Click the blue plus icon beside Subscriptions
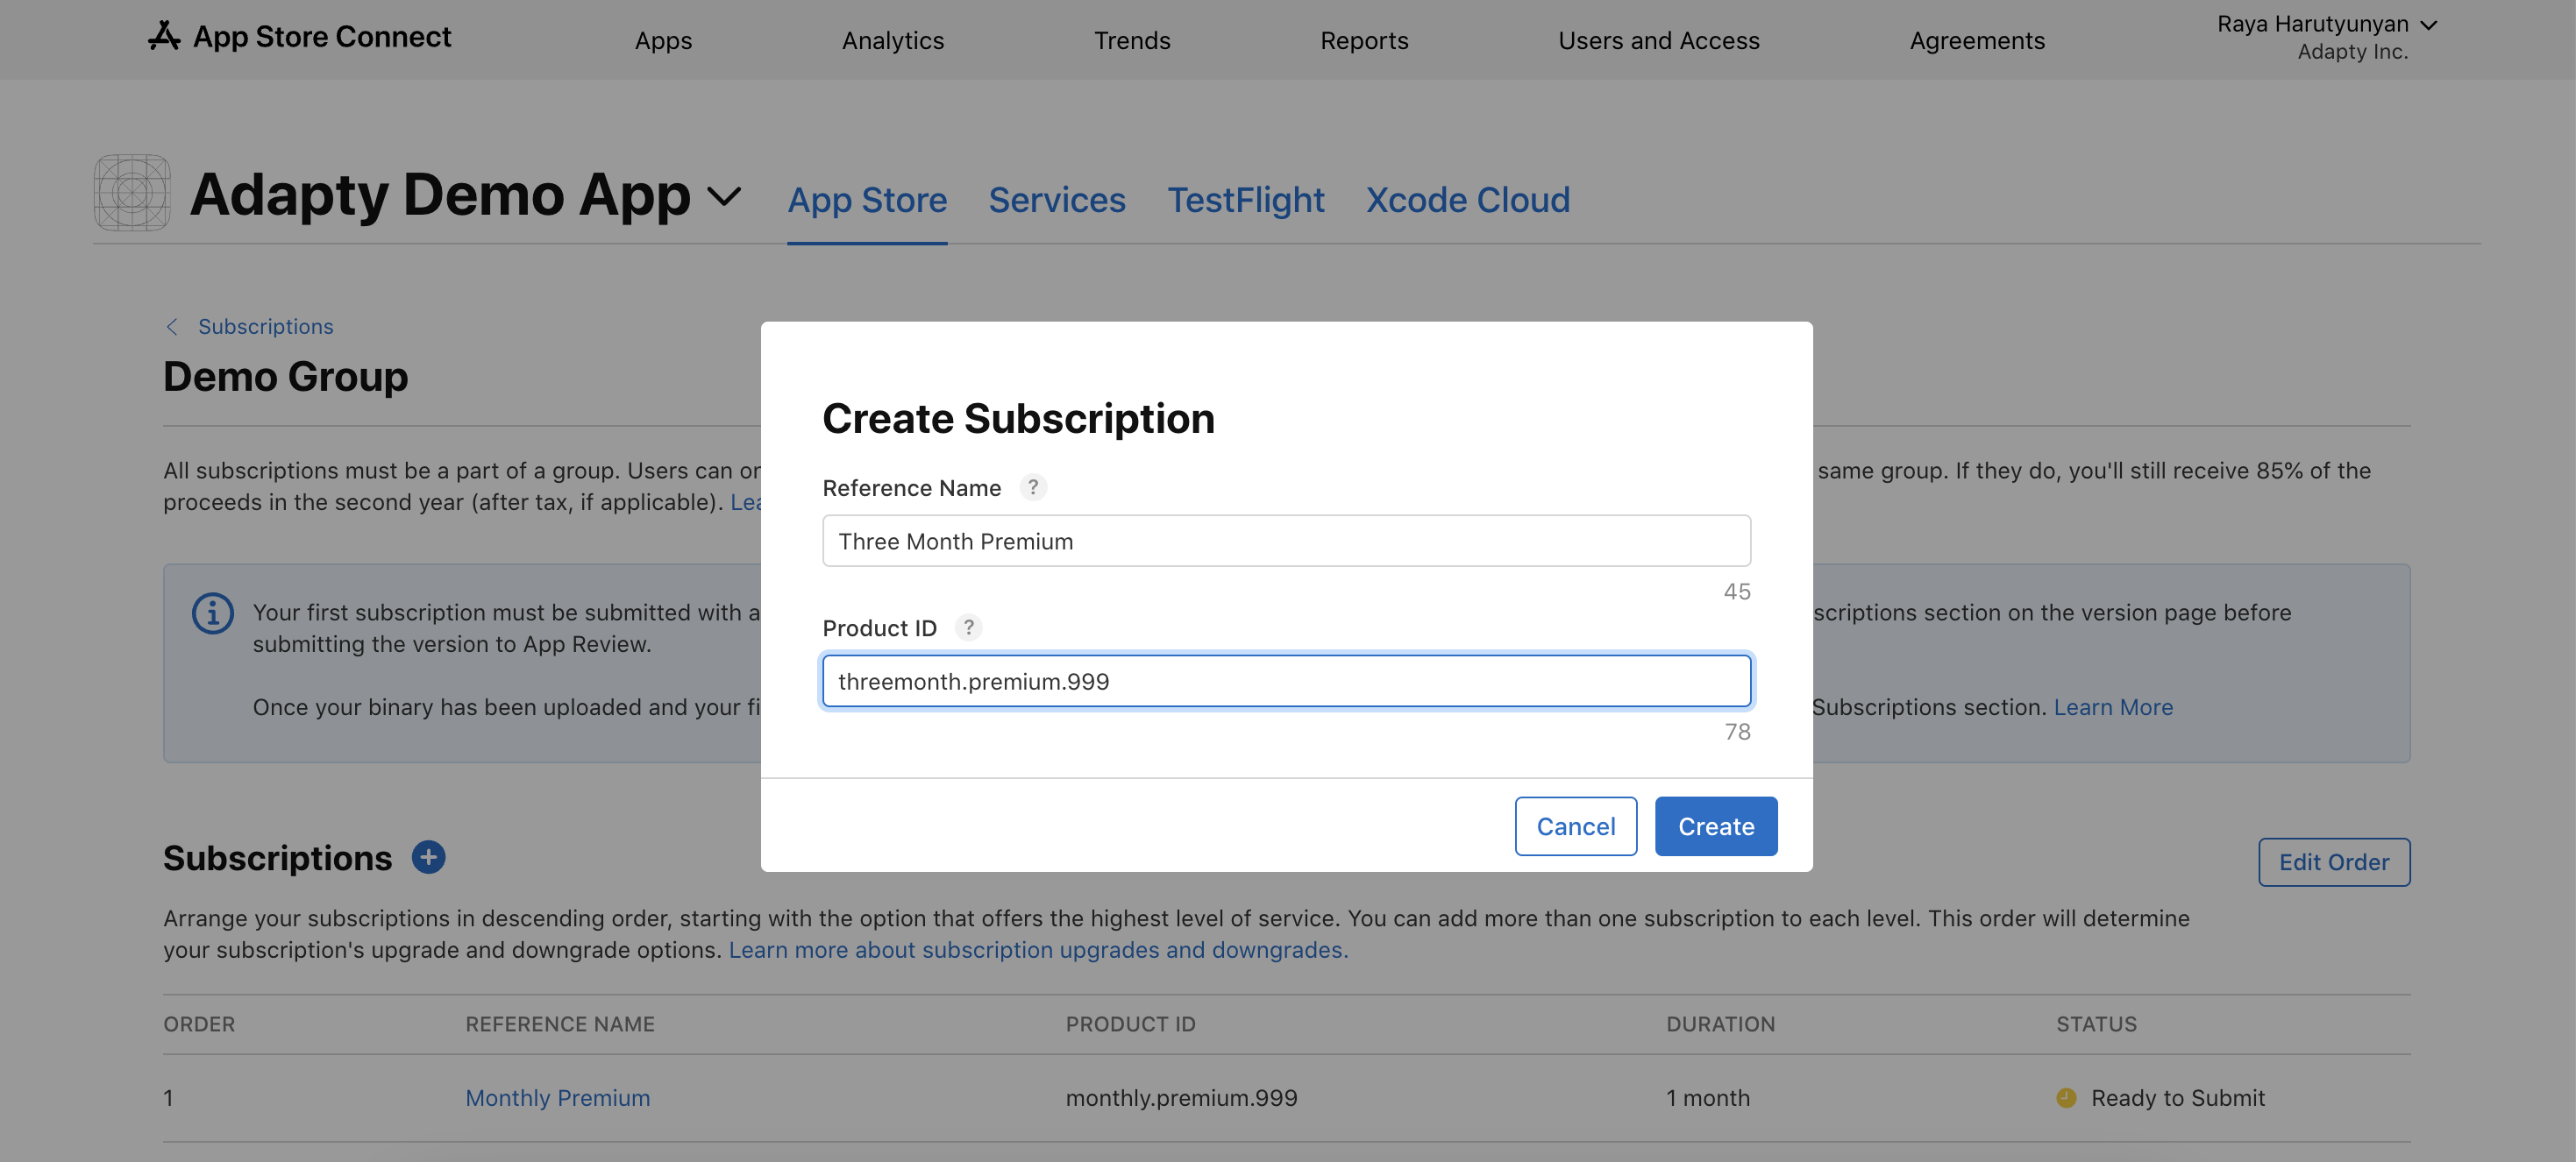2576x1162 pixels. pos(428,857)
